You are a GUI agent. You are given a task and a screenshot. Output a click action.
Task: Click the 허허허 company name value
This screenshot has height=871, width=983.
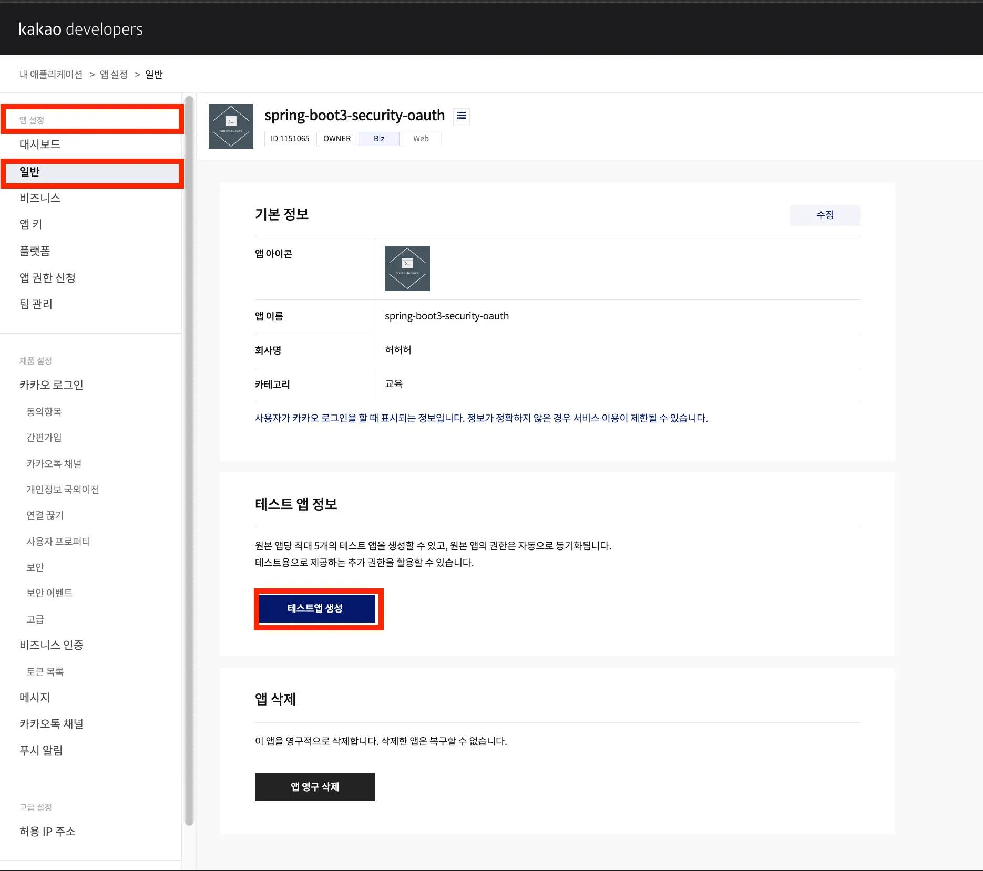(398, 350)
